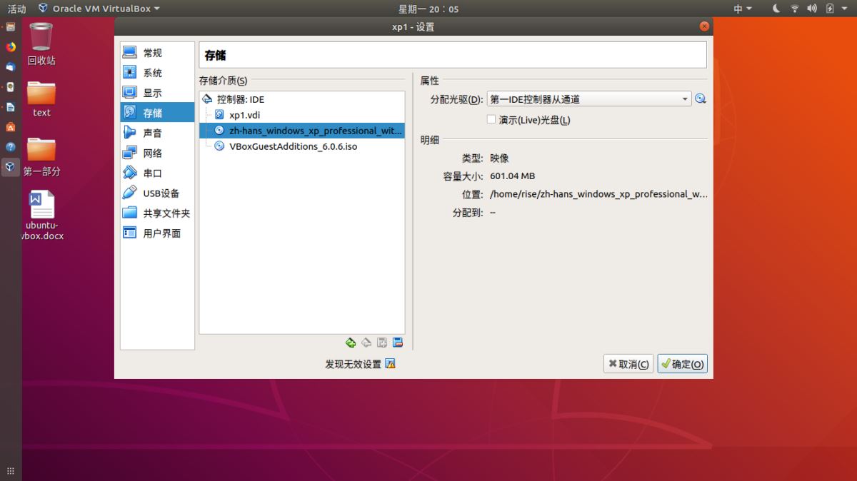The image size is (857, 481).
Task: Click the 取消(C) cancel button
Action: (628, 364)
